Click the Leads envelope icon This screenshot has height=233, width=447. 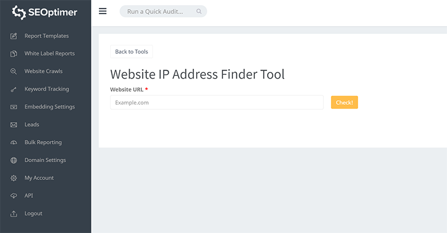[x=14, y=125]
